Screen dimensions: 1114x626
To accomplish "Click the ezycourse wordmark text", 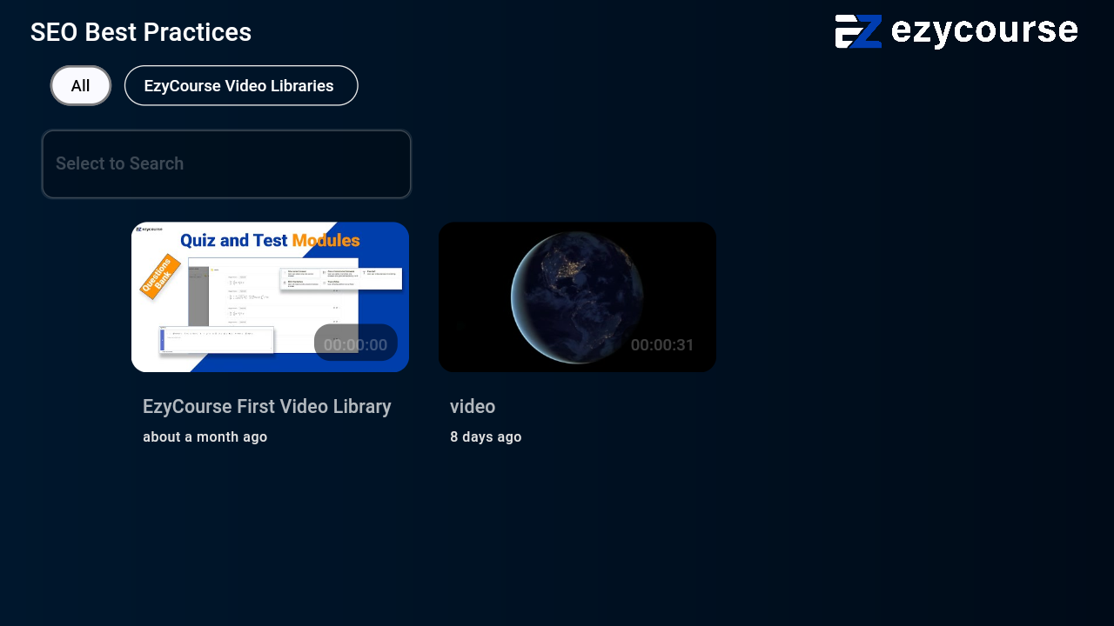I will click(x=984, y=32).
